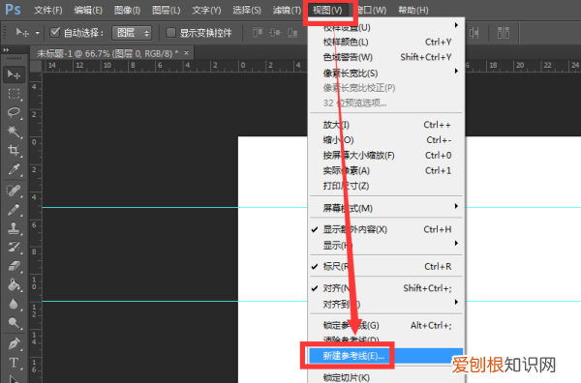
Task: Select the Horizontal Type tool
Action: coord(15,363)
